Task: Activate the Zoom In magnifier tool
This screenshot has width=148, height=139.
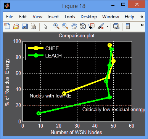Action: click(56, 26)
